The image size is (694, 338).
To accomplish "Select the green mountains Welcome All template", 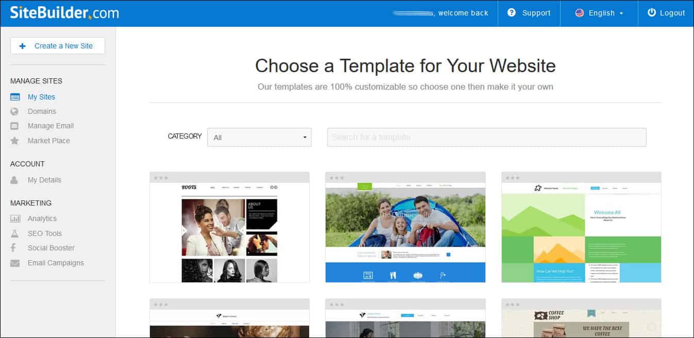I will (x=581, y=227).
